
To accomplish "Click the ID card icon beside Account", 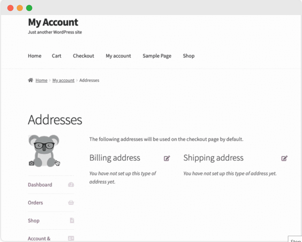I will point(72,238).
